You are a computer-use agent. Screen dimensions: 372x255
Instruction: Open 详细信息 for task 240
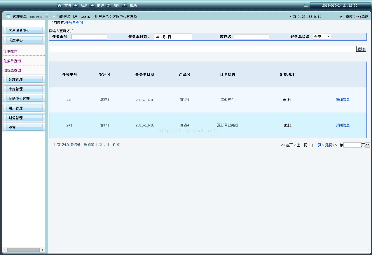tap(343, 100)
